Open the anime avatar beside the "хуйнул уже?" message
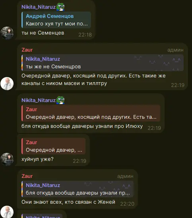 [7, 159]
